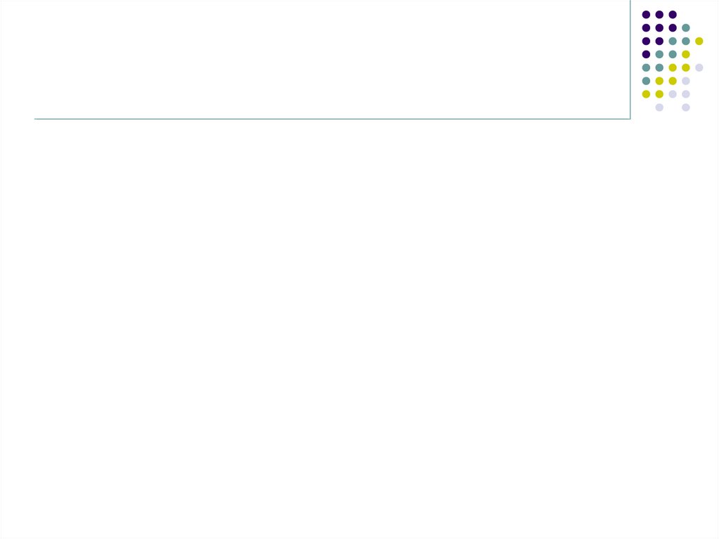Click the horizontal teal line under title area

point(332,119)
